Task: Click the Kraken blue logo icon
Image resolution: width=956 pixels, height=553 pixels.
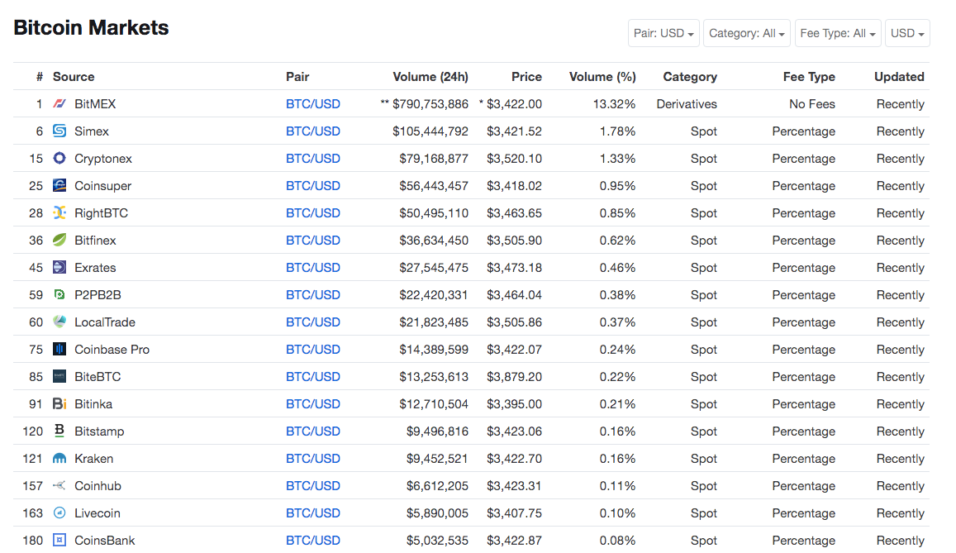Action: coord(59,459)
